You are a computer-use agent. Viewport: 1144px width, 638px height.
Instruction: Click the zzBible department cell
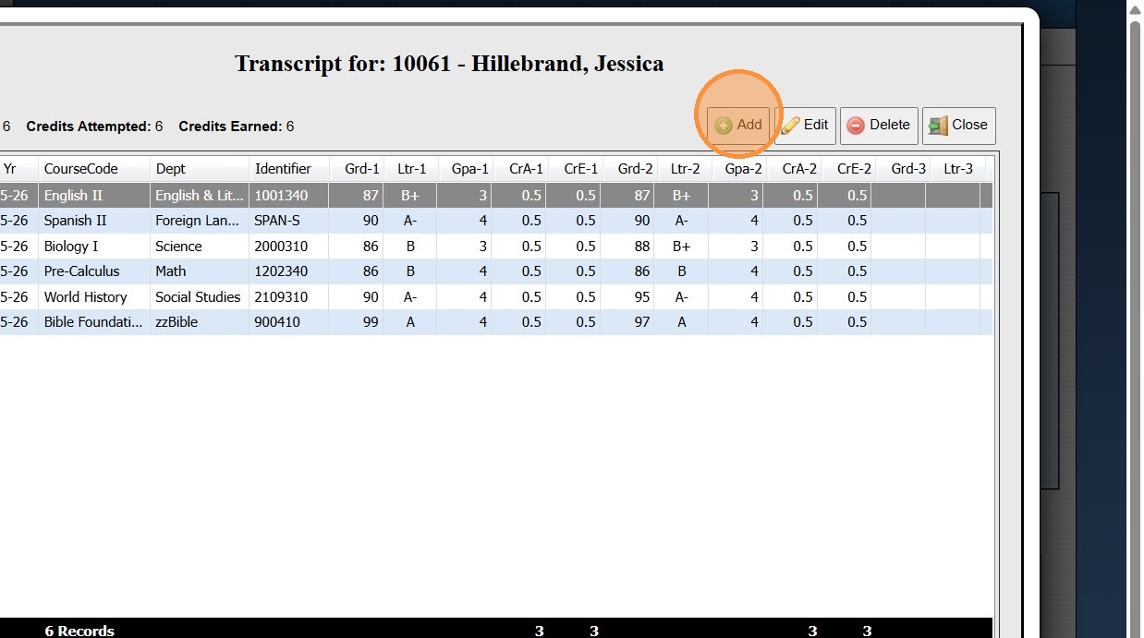(199, 322)
